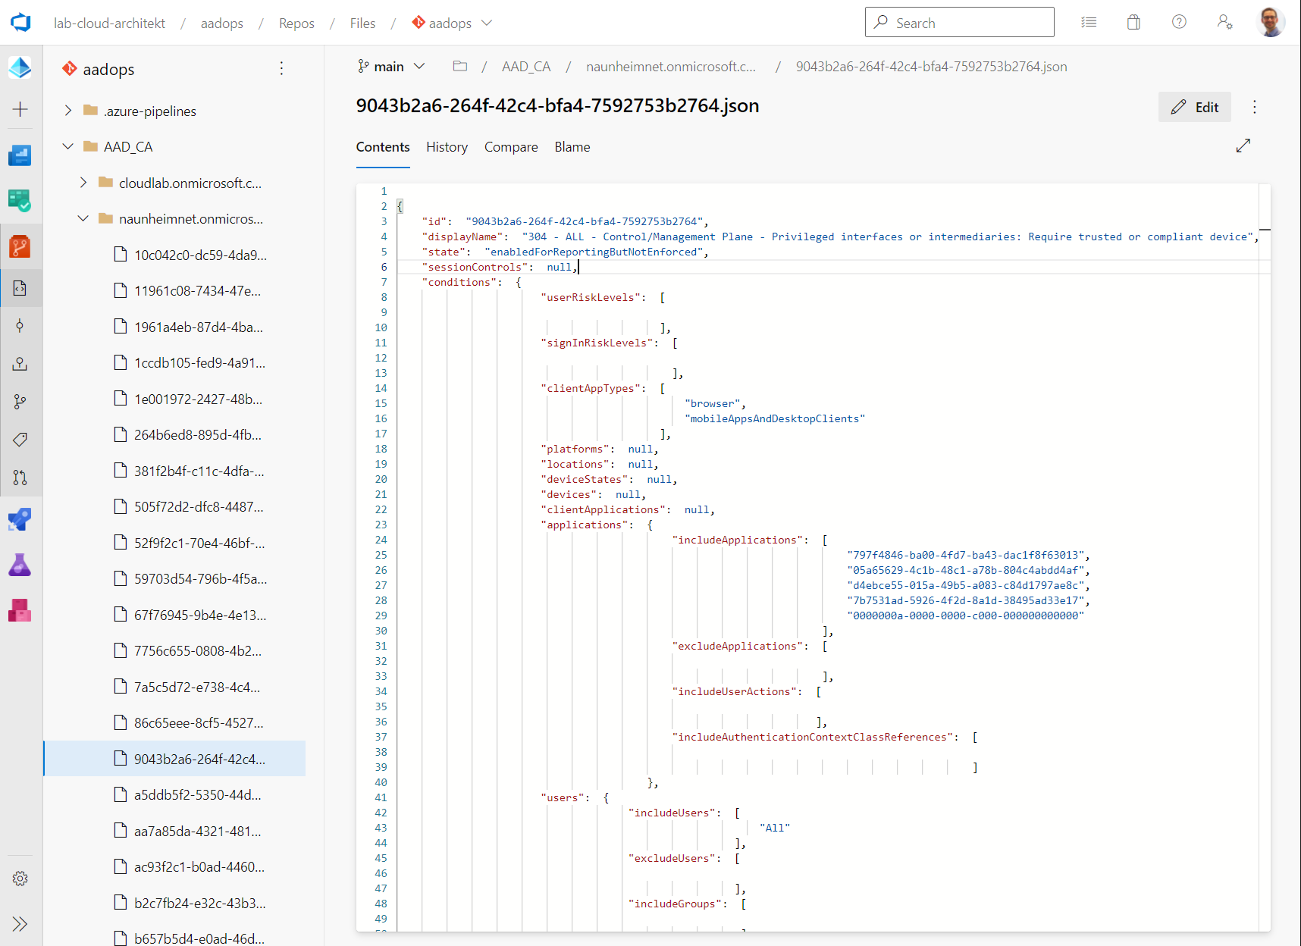The image size is (1301, 946).
Task: Go to lab-cloud-architekt organization breadcrumb
Action: coord(109,23)
